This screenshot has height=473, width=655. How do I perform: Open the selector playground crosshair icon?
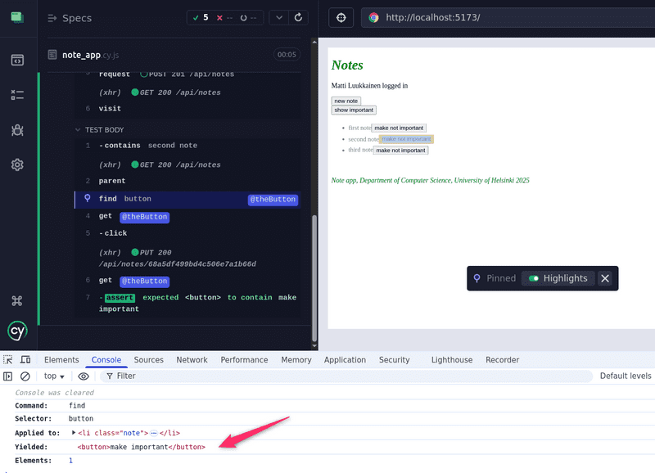[341, 17]
